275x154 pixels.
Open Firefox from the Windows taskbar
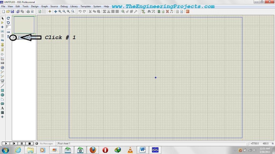pyautogui.click(x=93, y=150)
